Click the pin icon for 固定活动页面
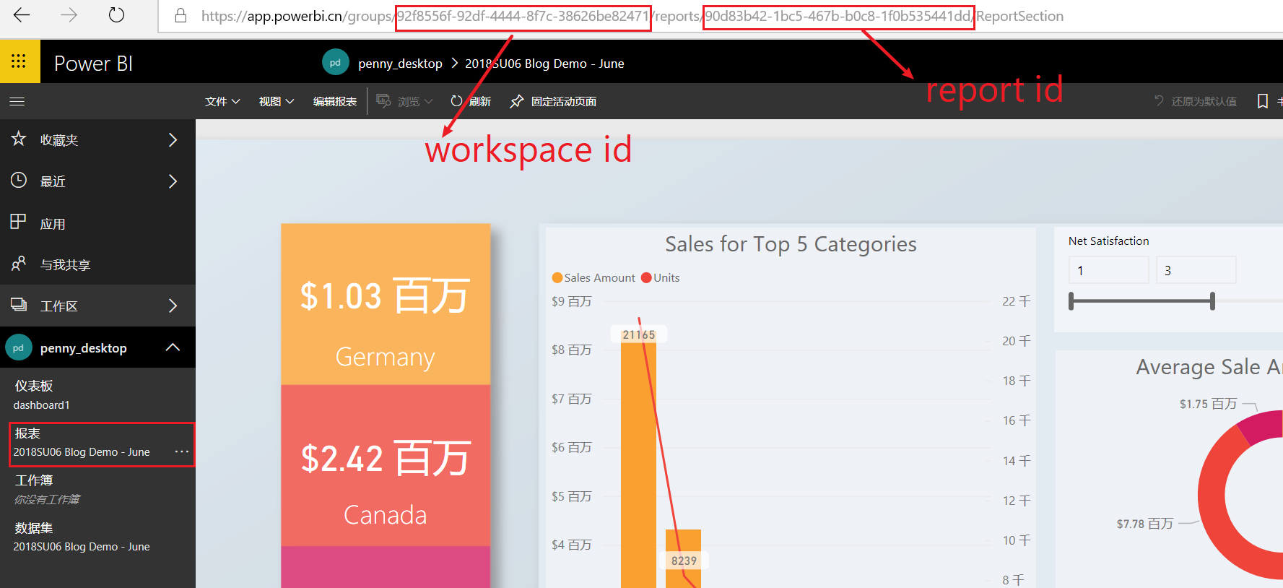 (516, 102)
